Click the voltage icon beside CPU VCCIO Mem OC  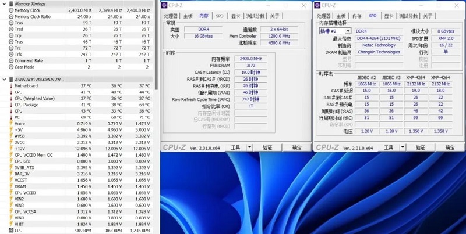click(x=11, y=155)
